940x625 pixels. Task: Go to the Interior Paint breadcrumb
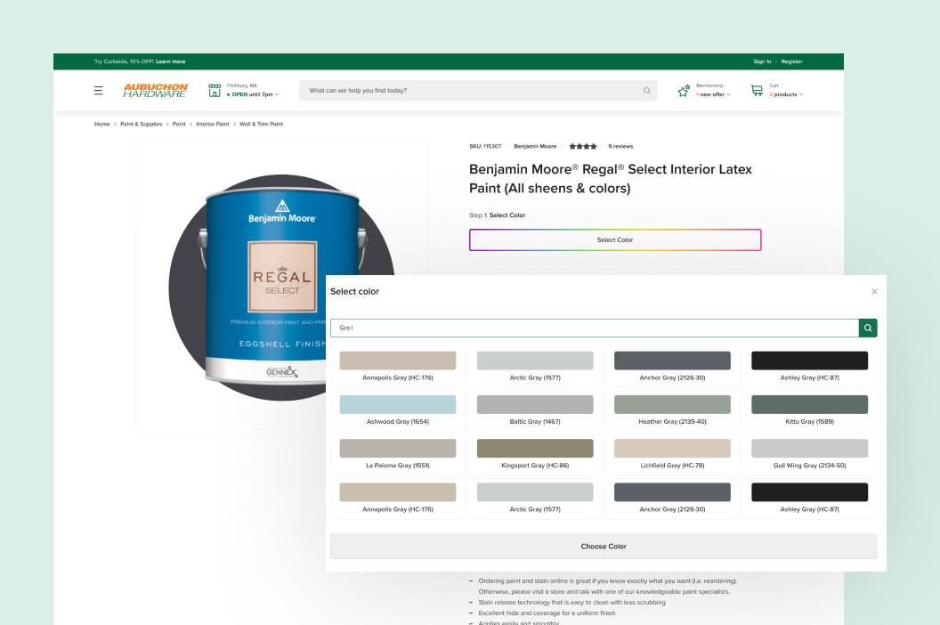212,124
